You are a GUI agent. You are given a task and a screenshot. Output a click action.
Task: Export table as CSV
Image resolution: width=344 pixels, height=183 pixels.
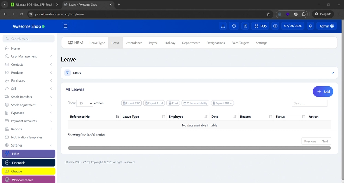tap(131, 103)
